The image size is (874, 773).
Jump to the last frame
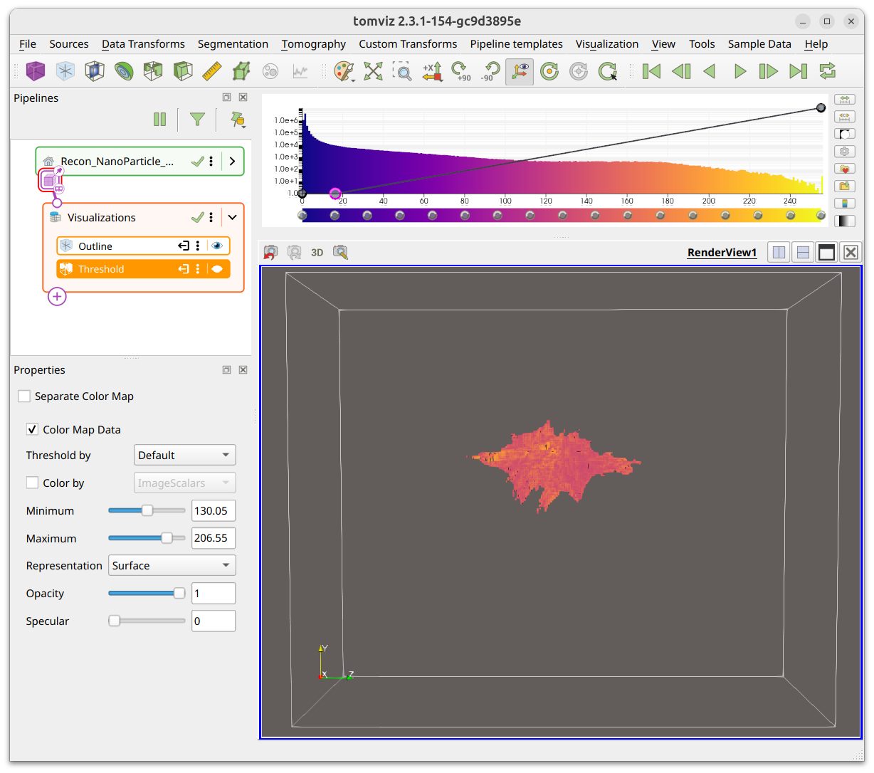tap(799, 71)
